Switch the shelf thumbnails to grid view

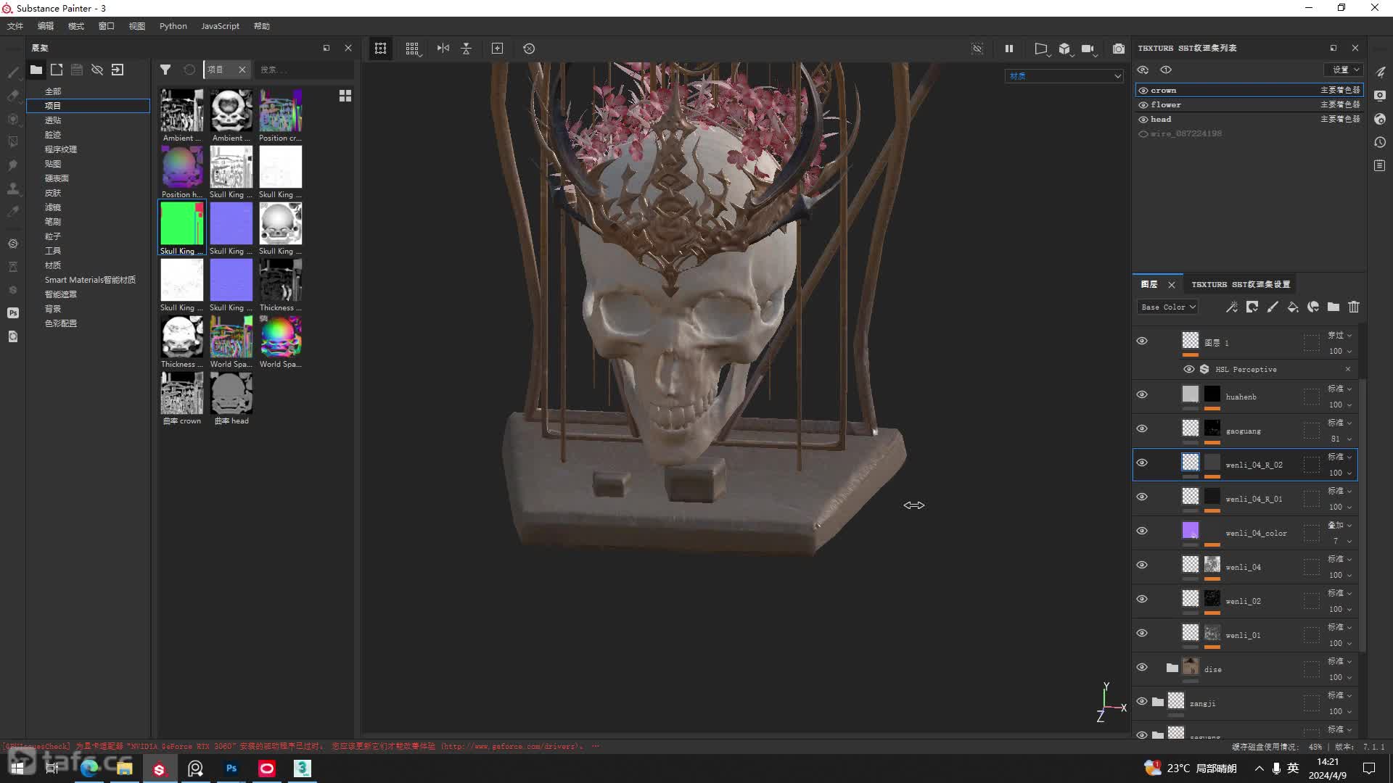345,96
